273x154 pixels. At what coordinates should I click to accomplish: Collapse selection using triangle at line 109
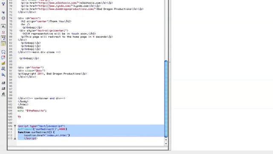pos(15,126)
